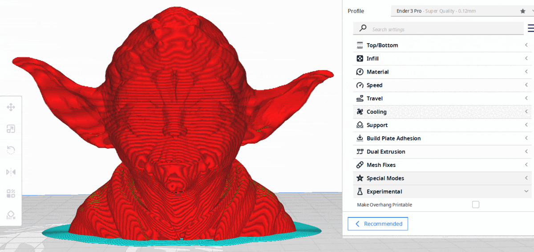Click the Speed gauge icon

[360, 85]
